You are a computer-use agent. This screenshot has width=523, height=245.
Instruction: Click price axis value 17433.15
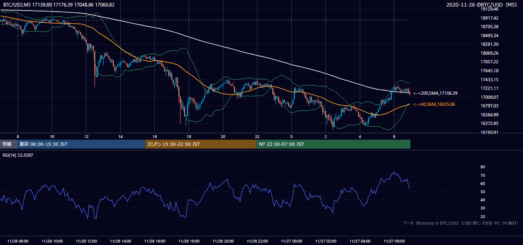click(x=489, y=80)
